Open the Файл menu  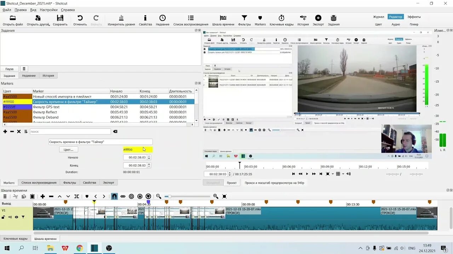coord(7,10)
